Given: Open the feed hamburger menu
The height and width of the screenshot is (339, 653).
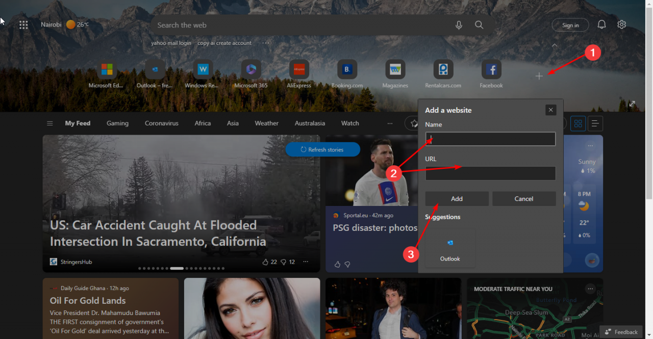Looking at the screenshot, I should 49,123.
